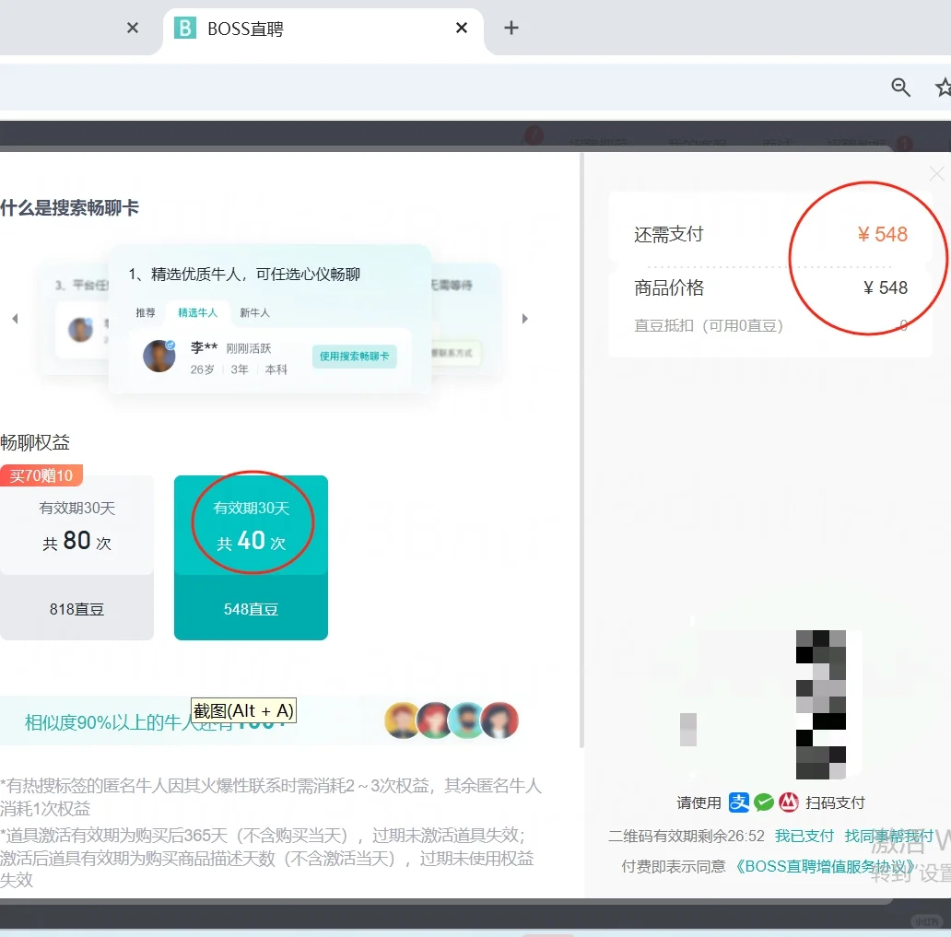Click the first avatar in similar candidates row
Viewport: 951px width, 937px height.
402,720
